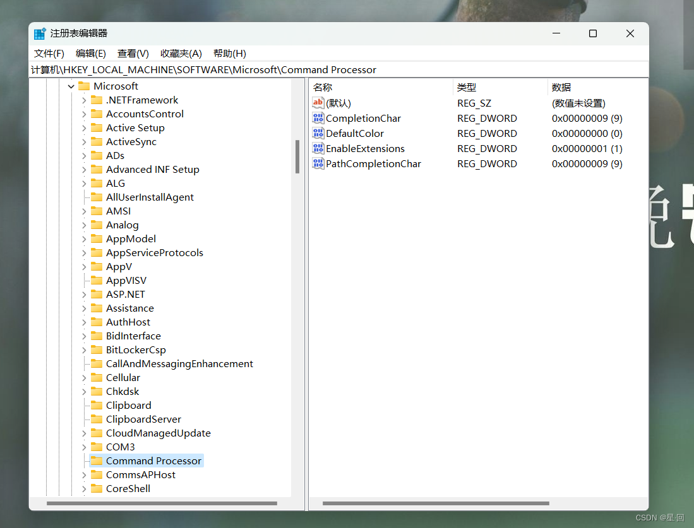Expand the AppModel key

[x=84, y=239]
